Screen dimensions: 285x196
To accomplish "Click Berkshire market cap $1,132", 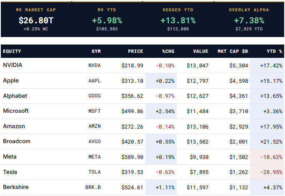I will click(x=239, y=188).
